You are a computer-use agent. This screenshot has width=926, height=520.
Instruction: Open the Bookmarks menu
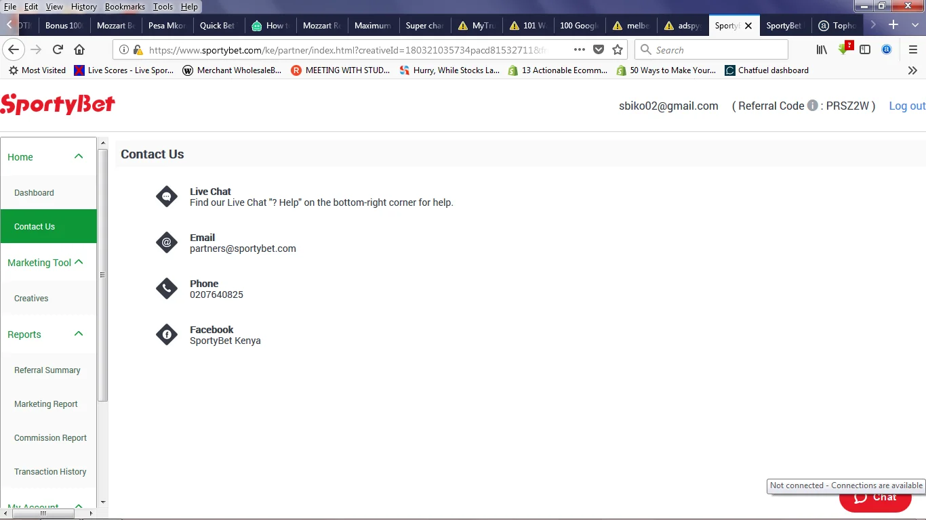click(x=125, y=7)
